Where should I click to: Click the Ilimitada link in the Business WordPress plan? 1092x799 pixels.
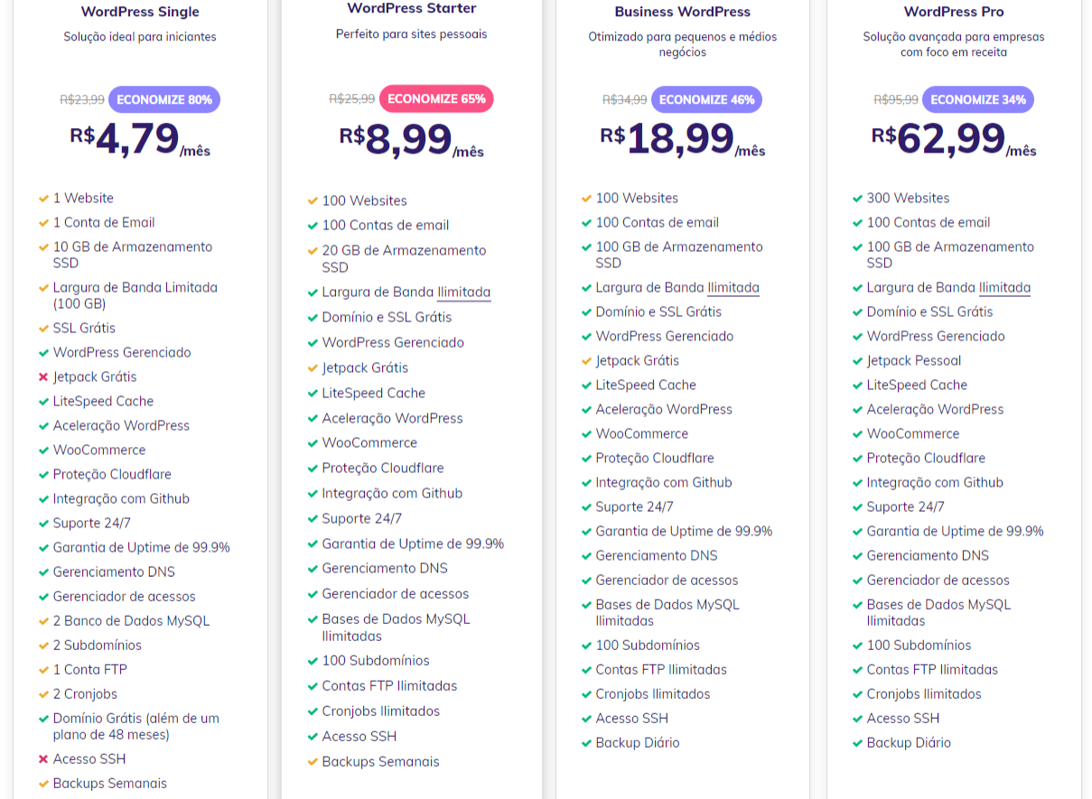coord(733,288)
